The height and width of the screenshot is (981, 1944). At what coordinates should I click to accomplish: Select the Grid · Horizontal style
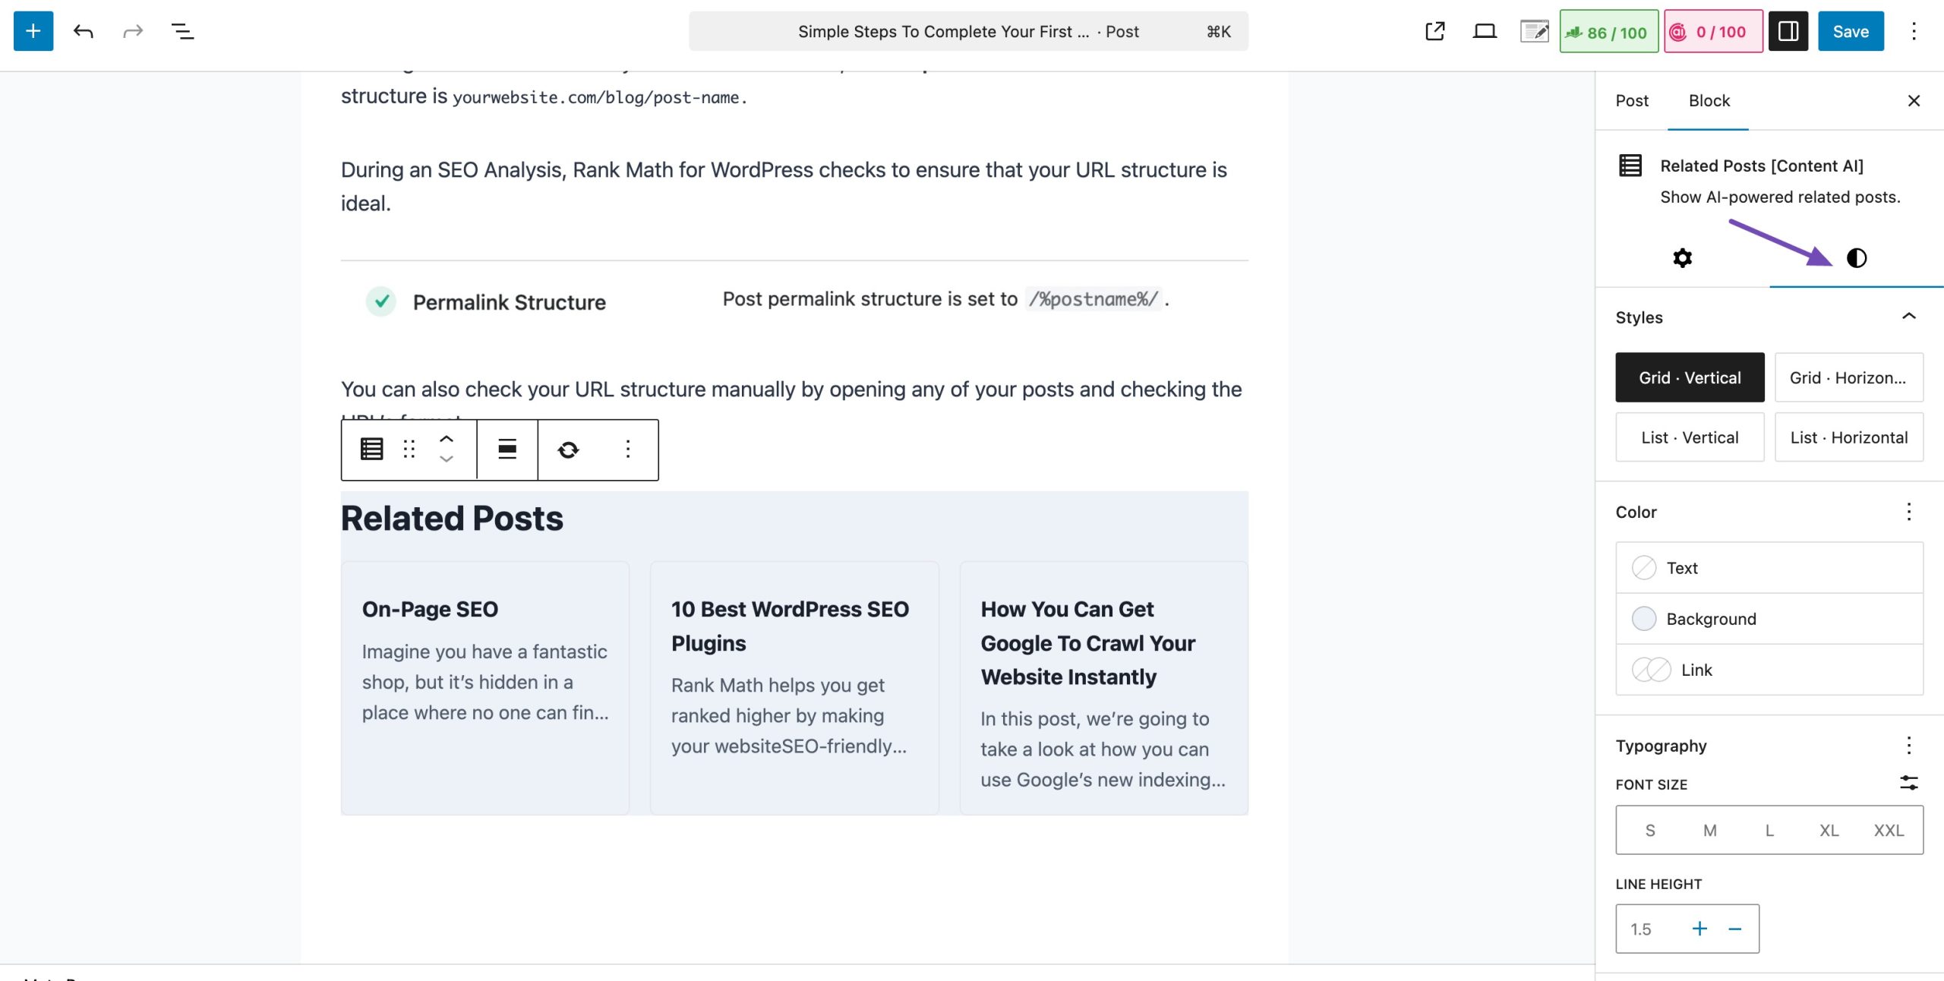(1848, 377)
